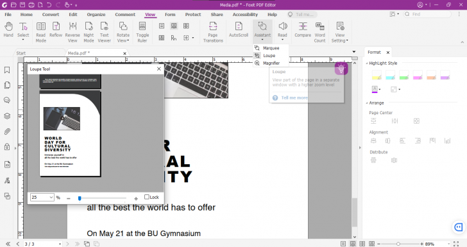
Task: Open View Setting dropdown
Action: click(x=340, y=32)
